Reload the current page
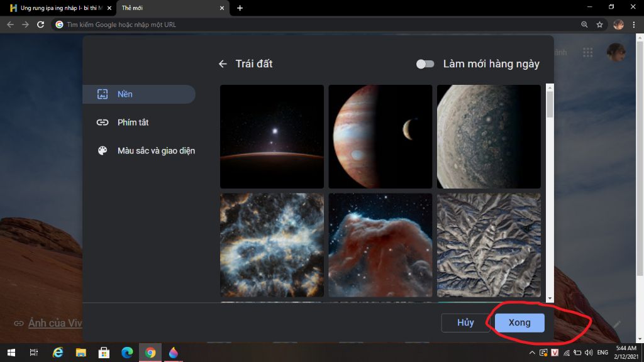This screenshot has width=644, height=362. pos(40,25)
